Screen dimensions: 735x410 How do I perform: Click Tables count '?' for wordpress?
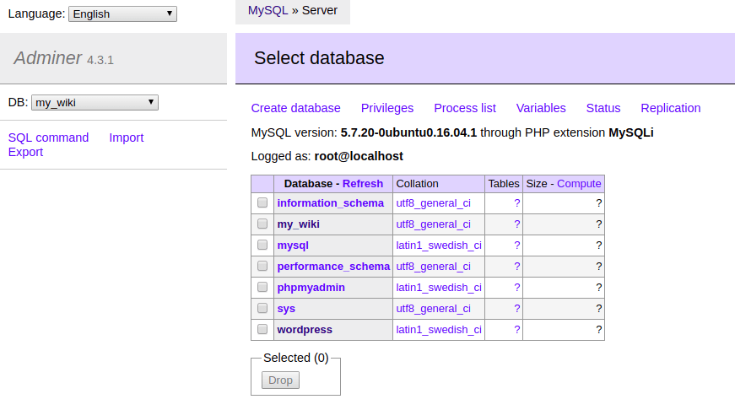(516, 329)
